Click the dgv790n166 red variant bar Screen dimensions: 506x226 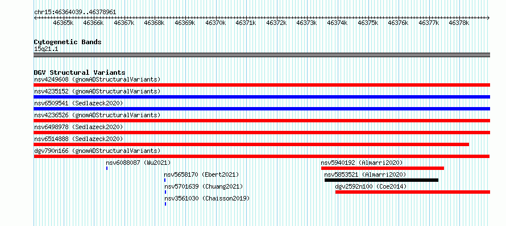(262, 156)
